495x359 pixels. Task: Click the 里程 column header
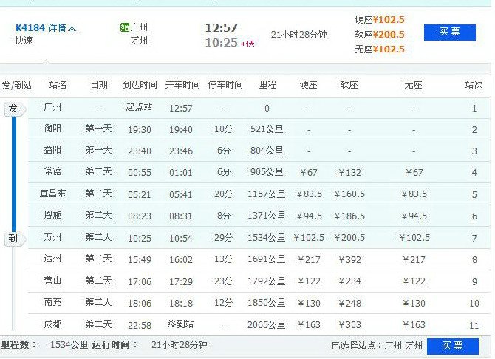[x=267, y=85]
